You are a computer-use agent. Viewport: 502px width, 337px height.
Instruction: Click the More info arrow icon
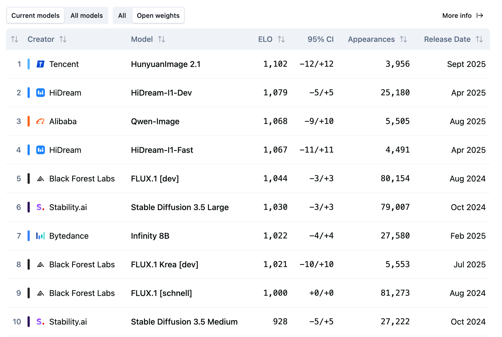point(480,16)
